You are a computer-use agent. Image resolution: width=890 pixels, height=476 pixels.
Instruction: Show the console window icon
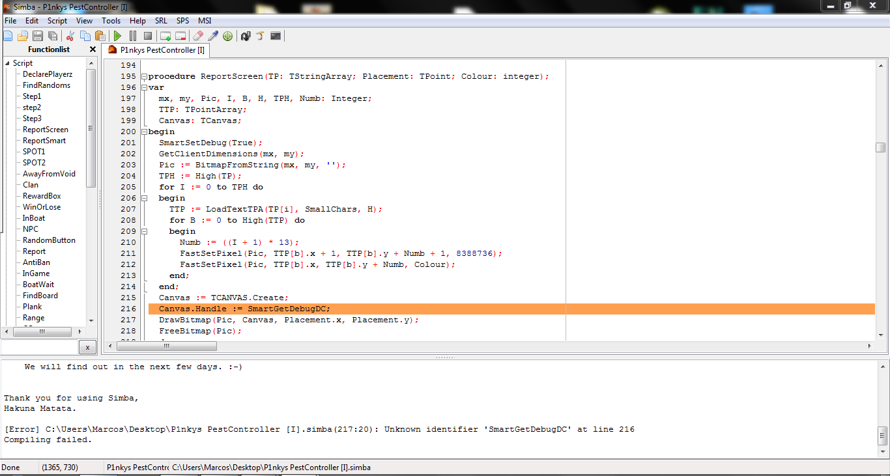point(276,36)
